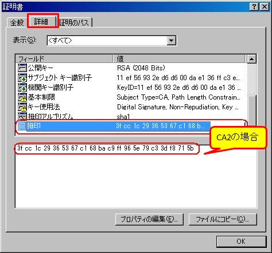This screenshot has width=272, height=253.
Task: Open the 証明のパス tab
Action: (x=74, y=22)
